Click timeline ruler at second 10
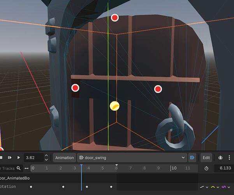The image size is (234, 195). coord(174,168)
